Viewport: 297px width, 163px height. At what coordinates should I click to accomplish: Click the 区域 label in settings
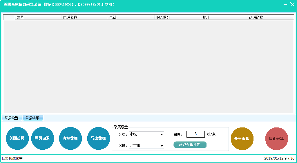point(123,146)
